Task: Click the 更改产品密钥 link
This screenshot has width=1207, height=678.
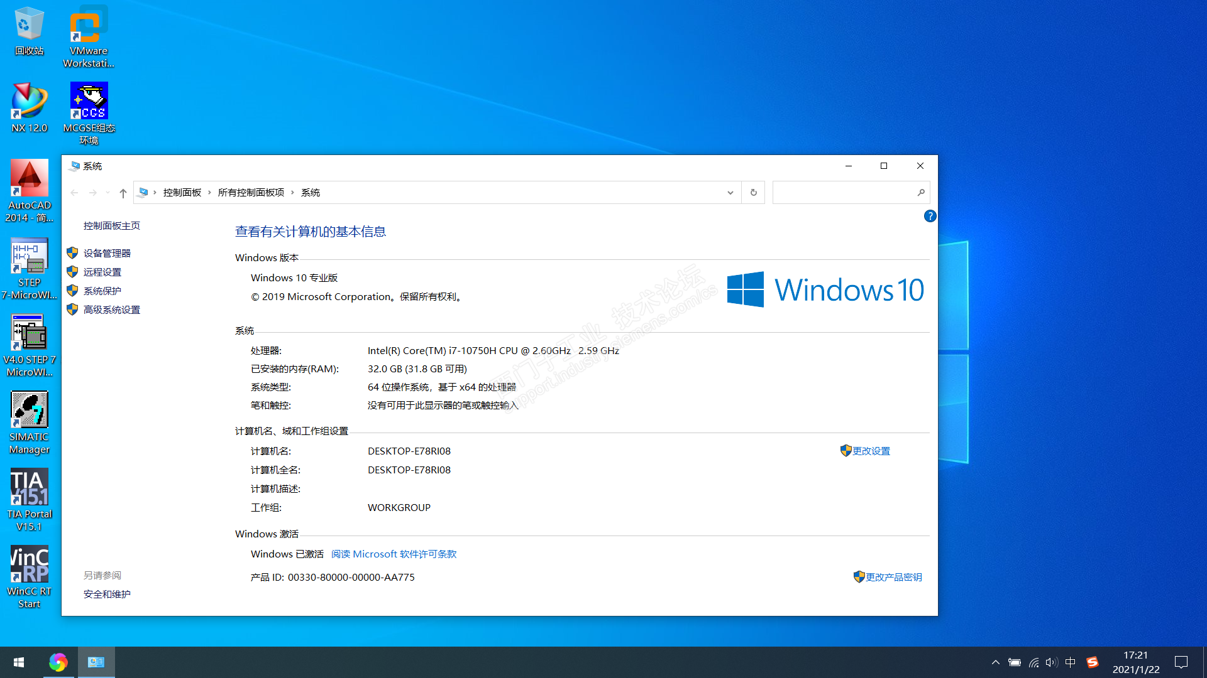Action: [x=893, y=577]
